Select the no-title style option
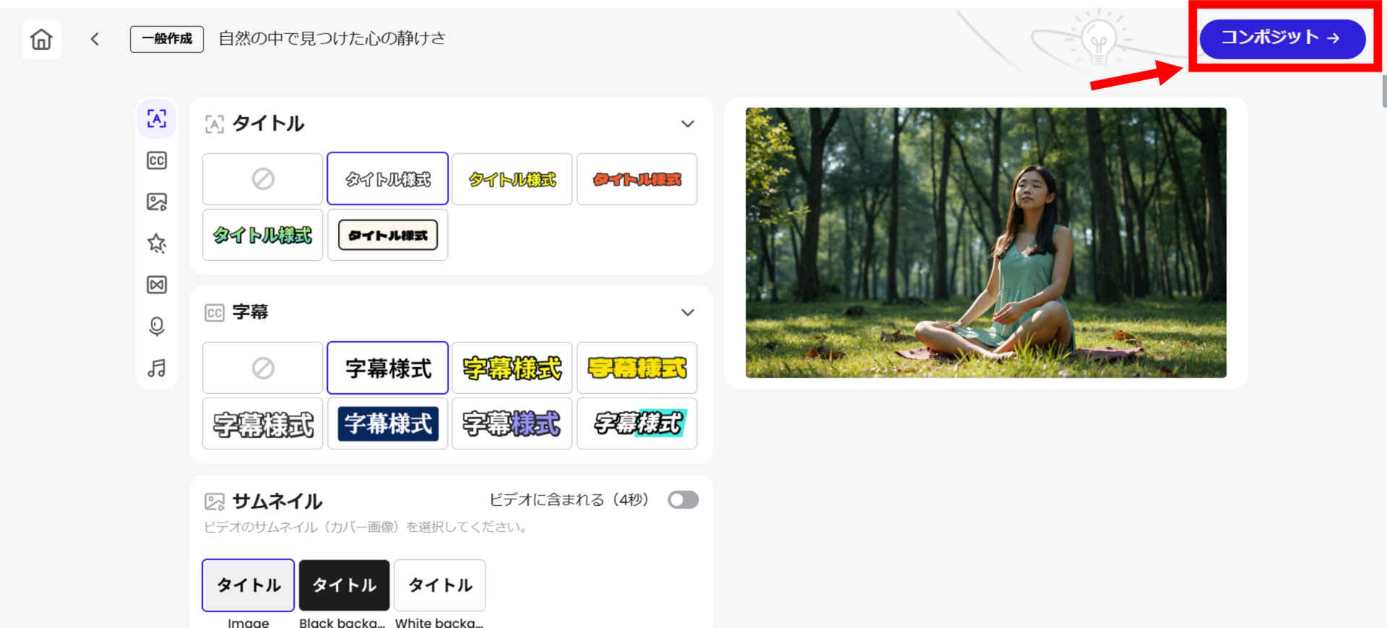The height and width of the screenshot is (628, 1387). (263, 179)
